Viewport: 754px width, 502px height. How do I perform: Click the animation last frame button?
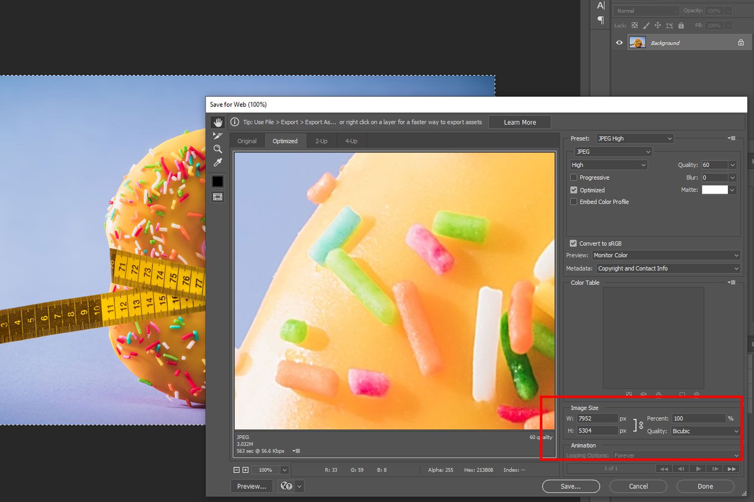pos(732,469)
